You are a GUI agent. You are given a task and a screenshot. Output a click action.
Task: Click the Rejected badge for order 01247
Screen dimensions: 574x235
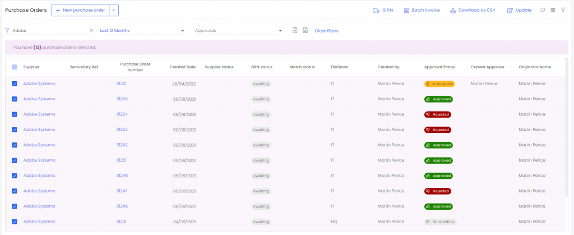(x=438, y=191)
